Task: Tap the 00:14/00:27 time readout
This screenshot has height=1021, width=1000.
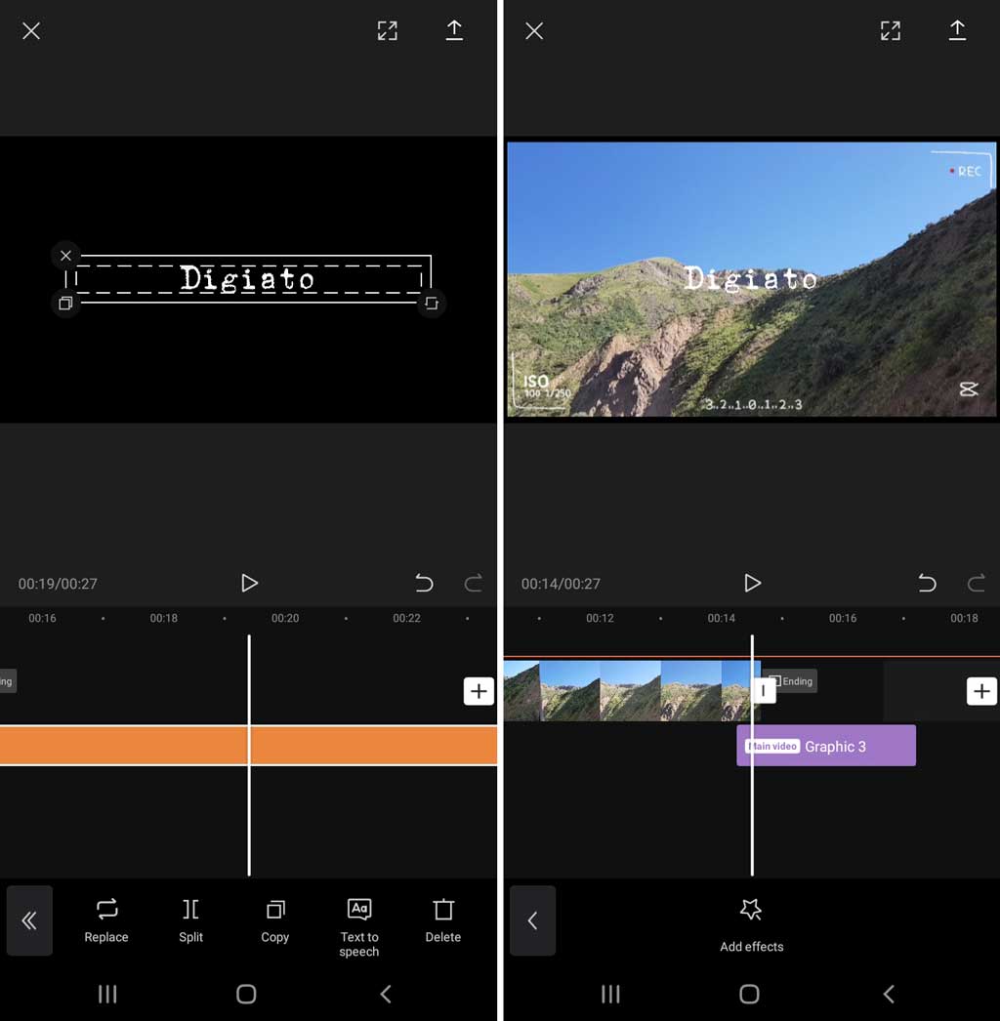Action: [561, 584]
